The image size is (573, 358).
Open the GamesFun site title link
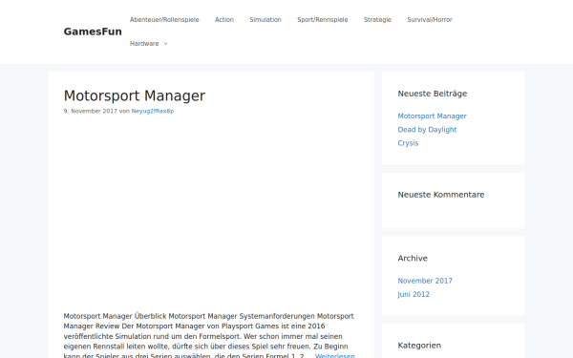[x=93, y=32]
